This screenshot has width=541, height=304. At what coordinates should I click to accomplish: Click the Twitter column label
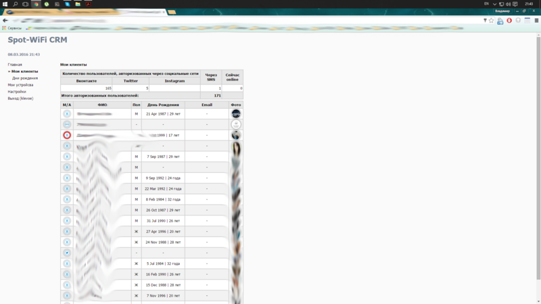[131, 80]
